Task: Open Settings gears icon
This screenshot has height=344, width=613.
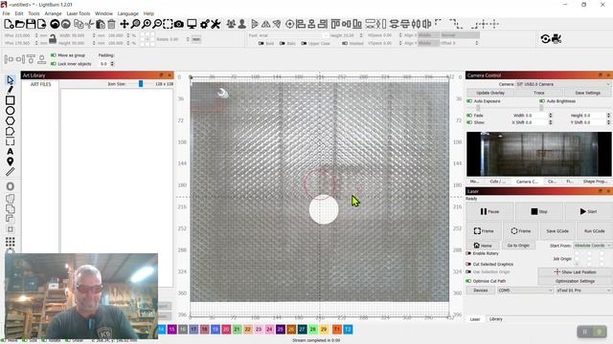Action: (x=204, y=24)
